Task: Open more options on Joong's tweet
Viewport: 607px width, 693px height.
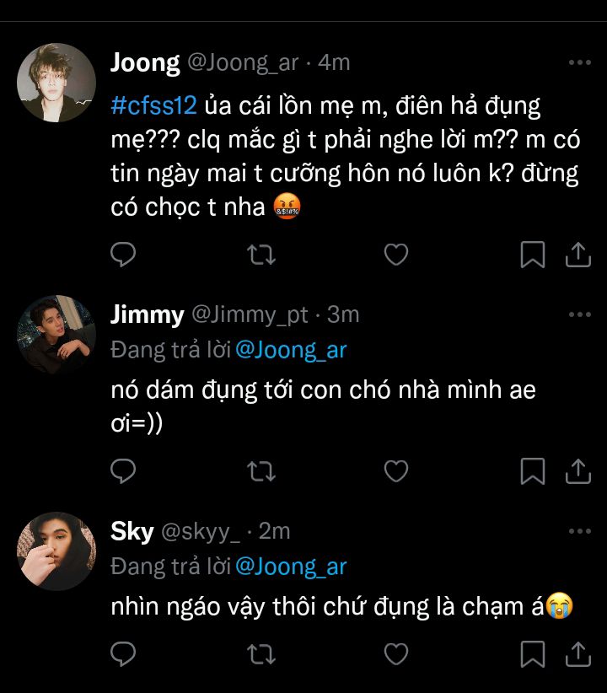Action: pos(579,63)
